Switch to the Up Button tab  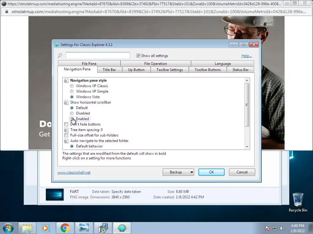pyautogui.click(x=136, y=70)
